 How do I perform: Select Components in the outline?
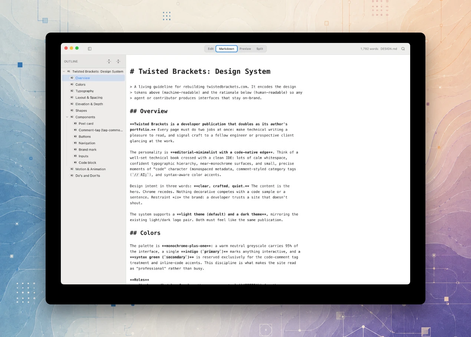point(85,117)
